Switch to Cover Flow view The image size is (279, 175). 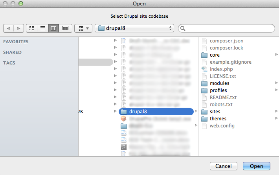pos(65,28)
